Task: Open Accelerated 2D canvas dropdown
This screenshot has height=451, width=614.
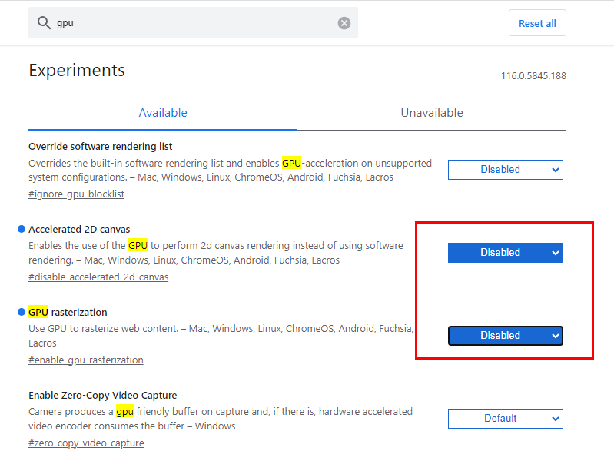Action: point(505,253)
